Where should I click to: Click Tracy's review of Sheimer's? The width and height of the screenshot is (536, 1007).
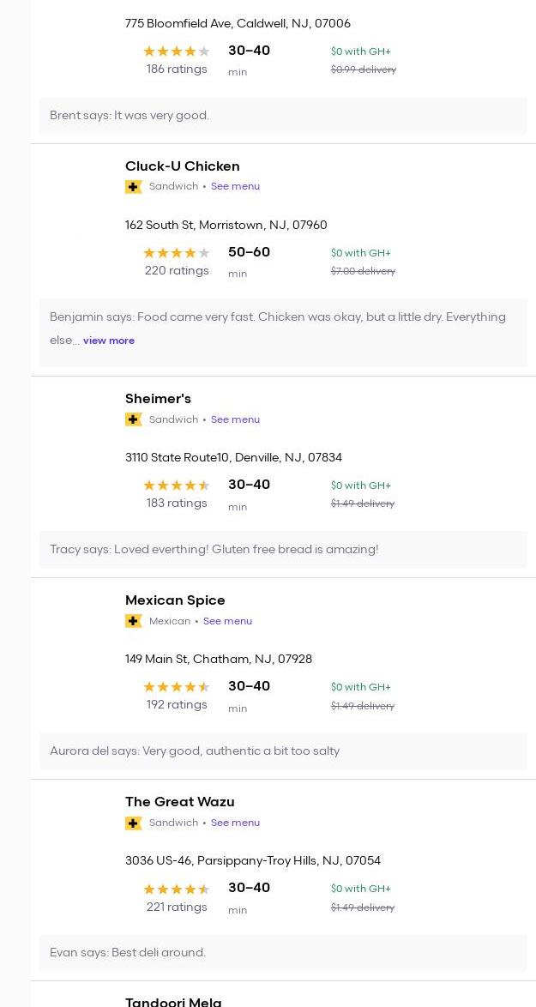point(214,550)
